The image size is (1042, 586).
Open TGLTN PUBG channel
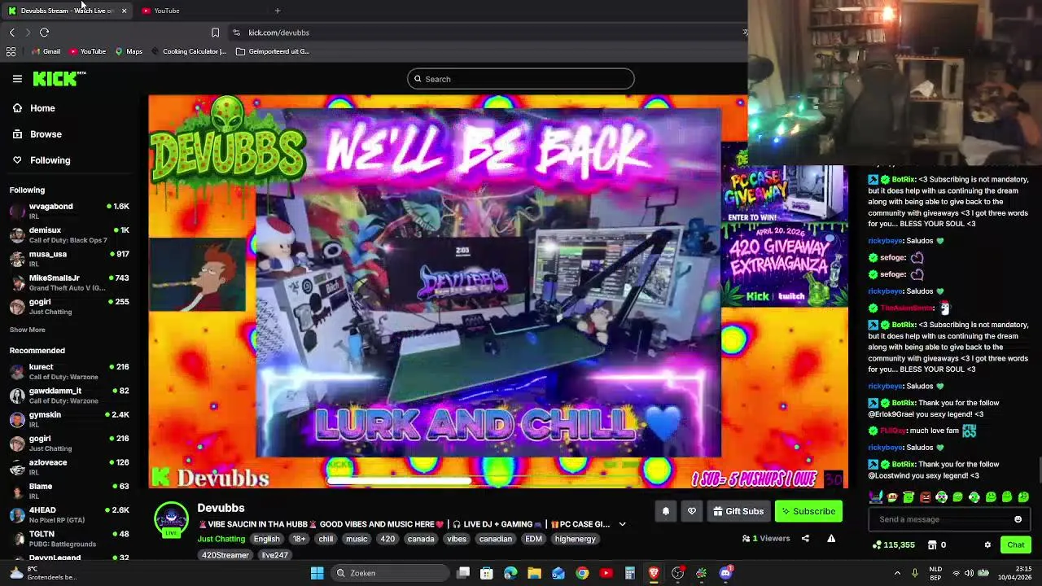click(x=69, y=538)
